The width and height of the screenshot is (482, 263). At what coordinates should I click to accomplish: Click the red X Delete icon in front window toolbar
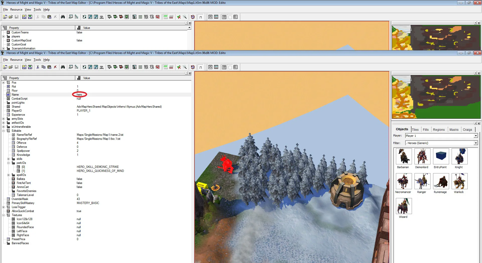[x=55, y=67]
